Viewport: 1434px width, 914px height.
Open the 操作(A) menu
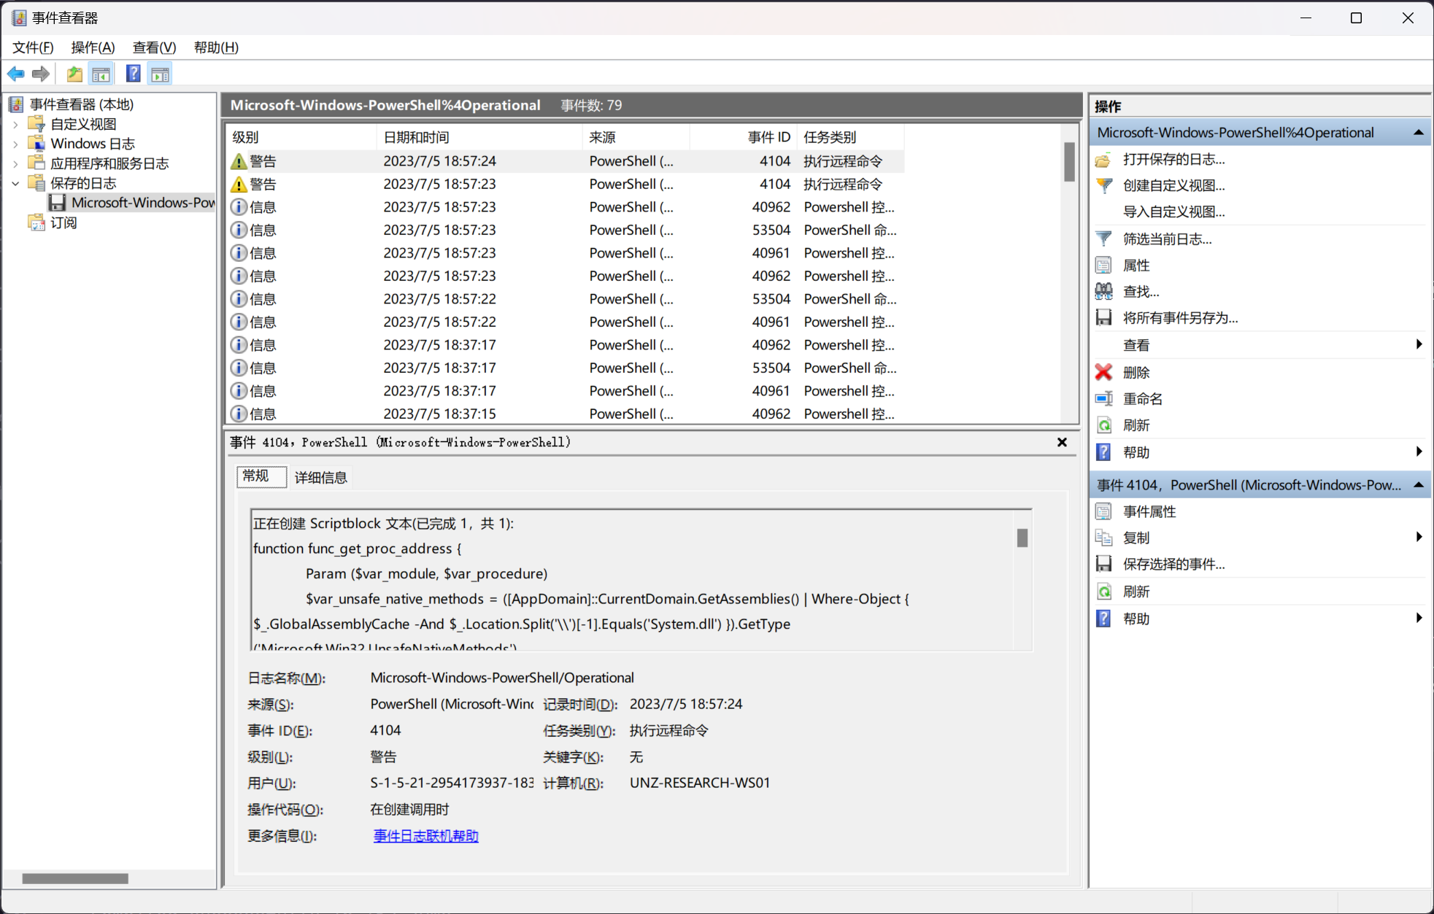[x=93, y=47]
